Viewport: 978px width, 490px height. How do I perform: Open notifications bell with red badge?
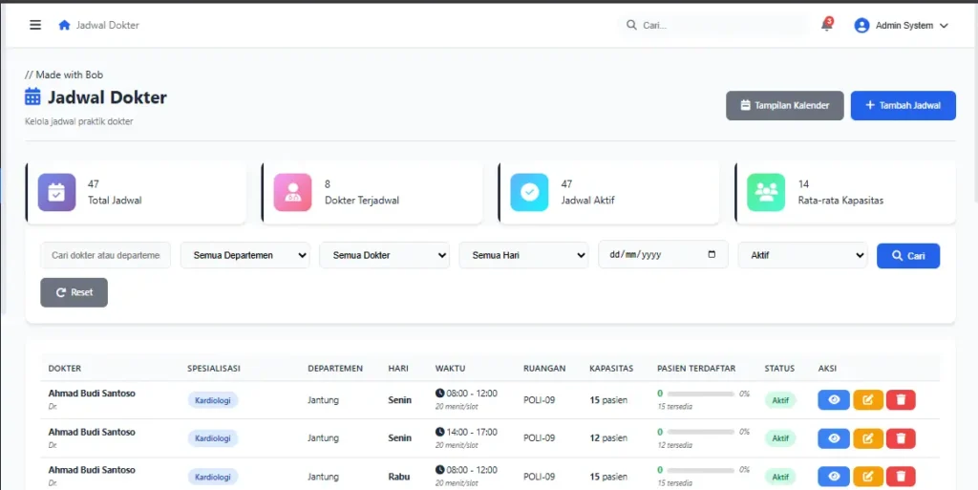click(x=827, y=25)
